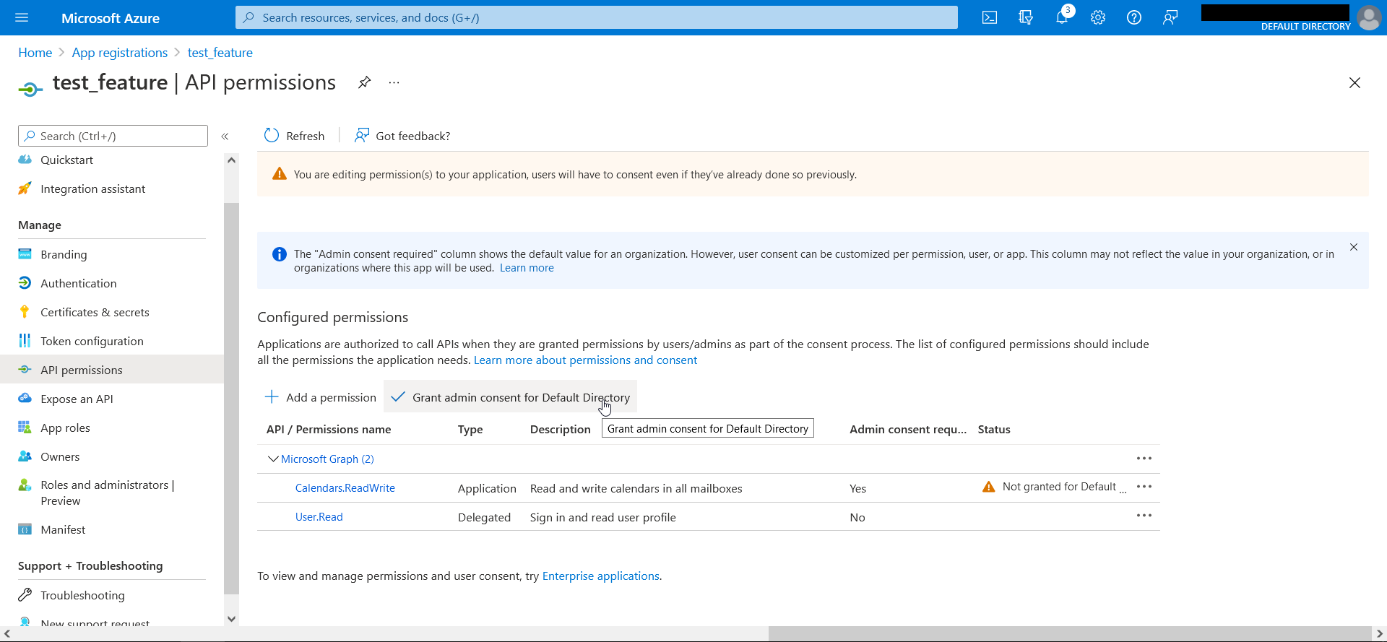The height and width of the screenshot is (642, 1387).
Task: Open the portal hamburger menu
Action: click(x=22, y=17)
